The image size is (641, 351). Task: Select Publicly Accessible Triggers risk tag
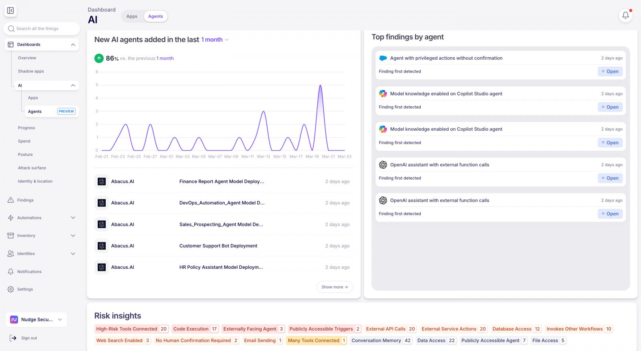click(x=325, y=329)
